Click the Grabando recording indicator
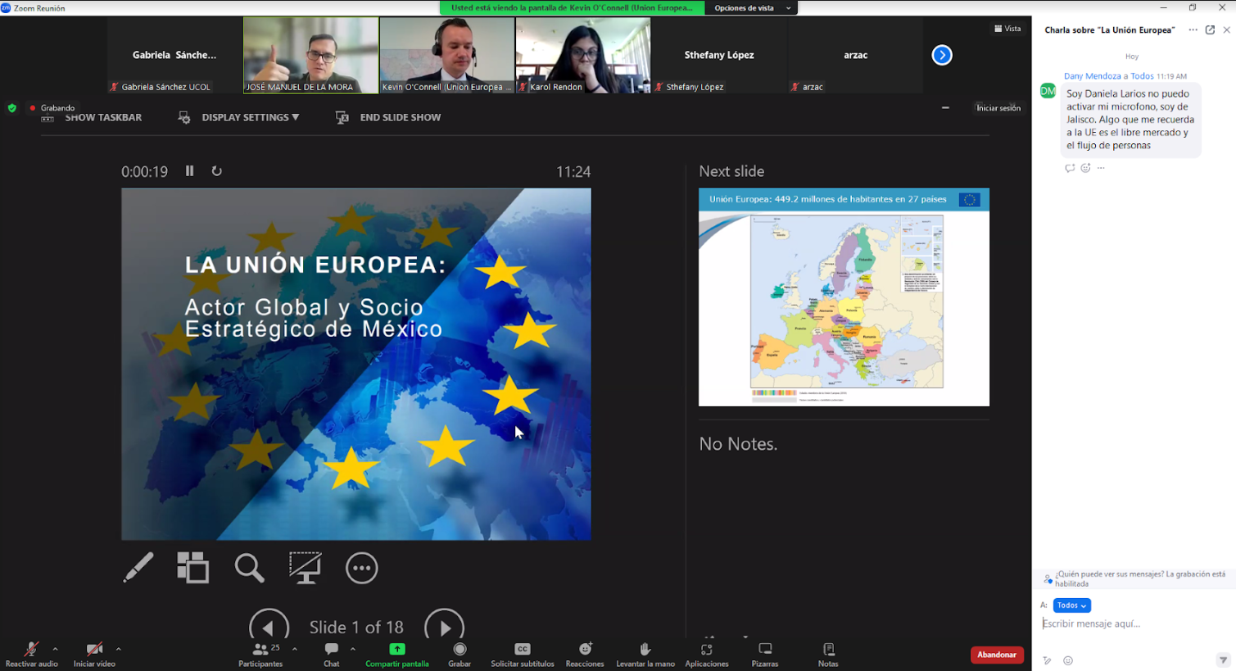 click(52, 108)
